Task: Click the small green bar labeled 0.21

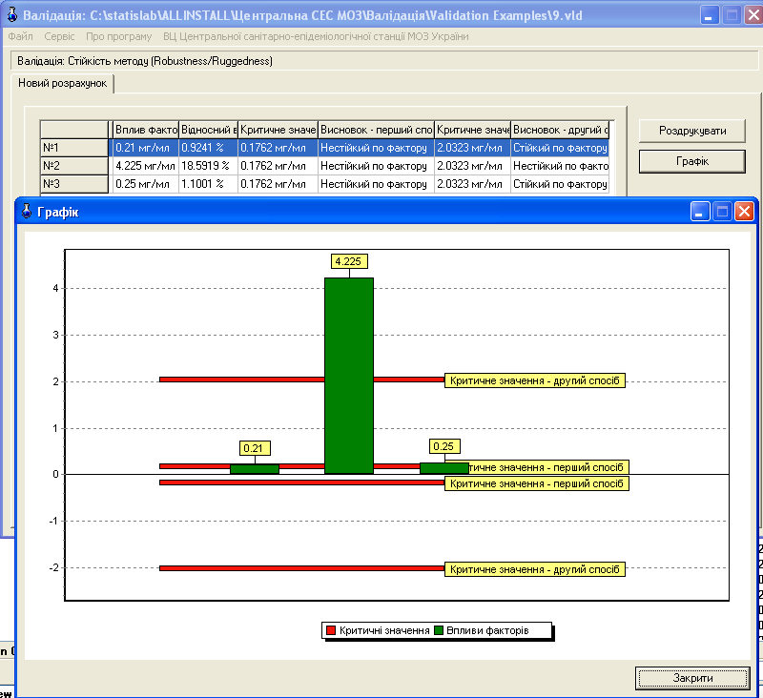Action: point(255,469)
